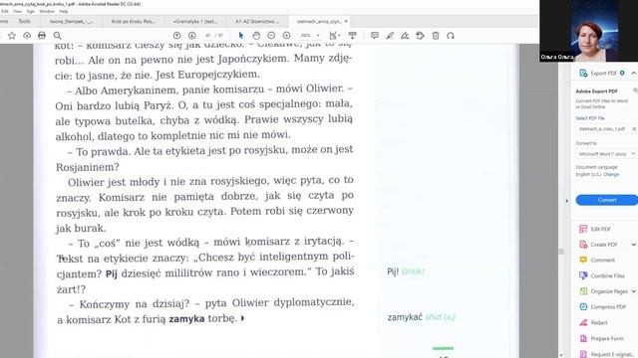
Task: Click the stamp tool icon
Action: [421, 36]
